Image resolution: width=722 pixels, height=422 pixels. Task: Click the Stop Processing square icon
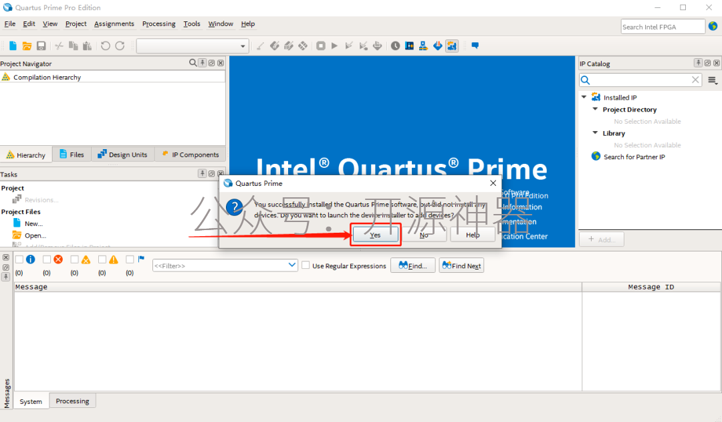[x=321, y=45]
